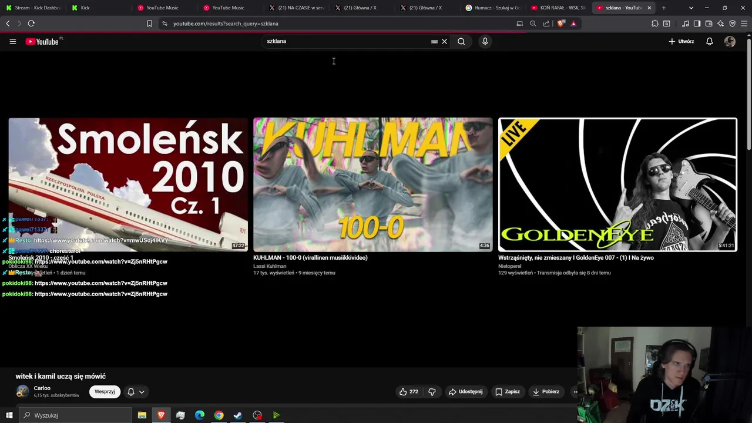The width and height of the screenshot is (752, 423).
Task: Open Google Chrome from taskbar
Action: [x=219, y=415]
